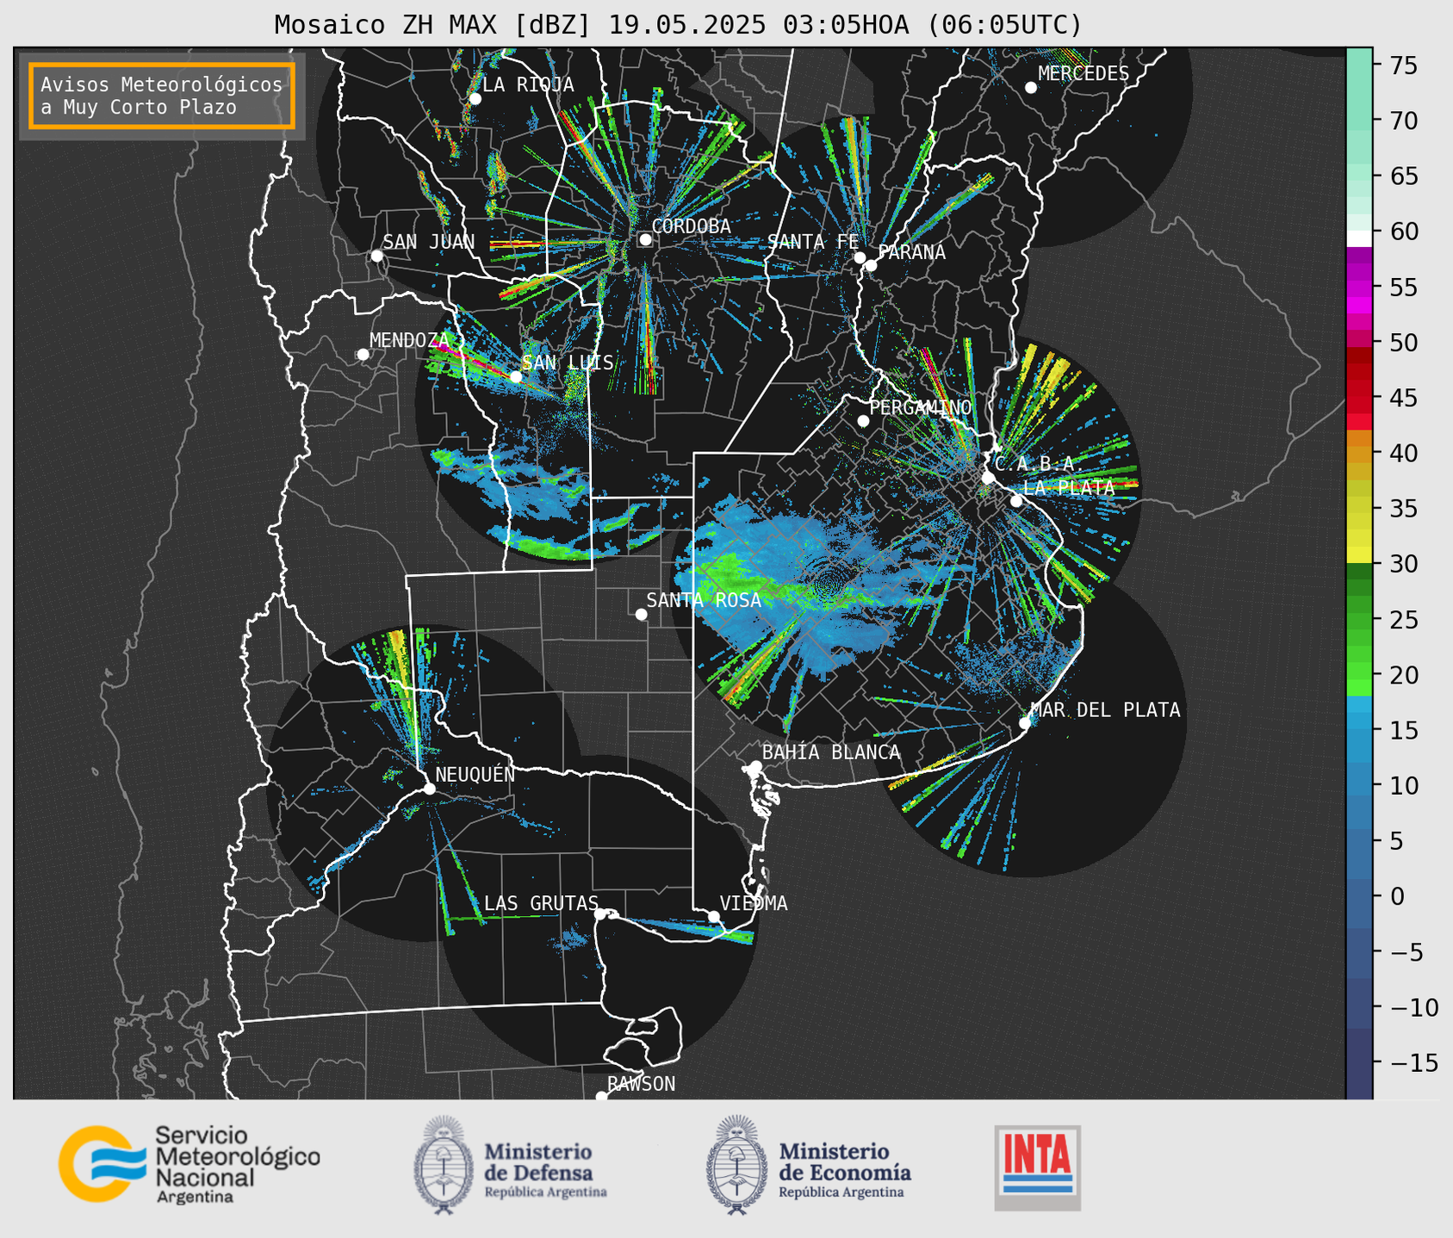
Task: Select the SAN LUIS city marker dot
Action: coord(515,376)
